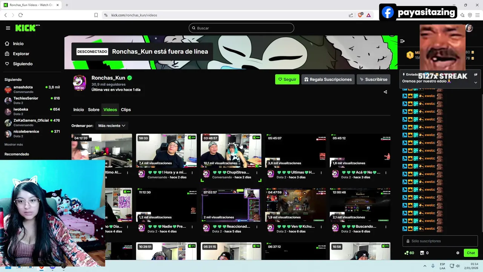Close the Ronchas_Kun Videos tab

58,5
